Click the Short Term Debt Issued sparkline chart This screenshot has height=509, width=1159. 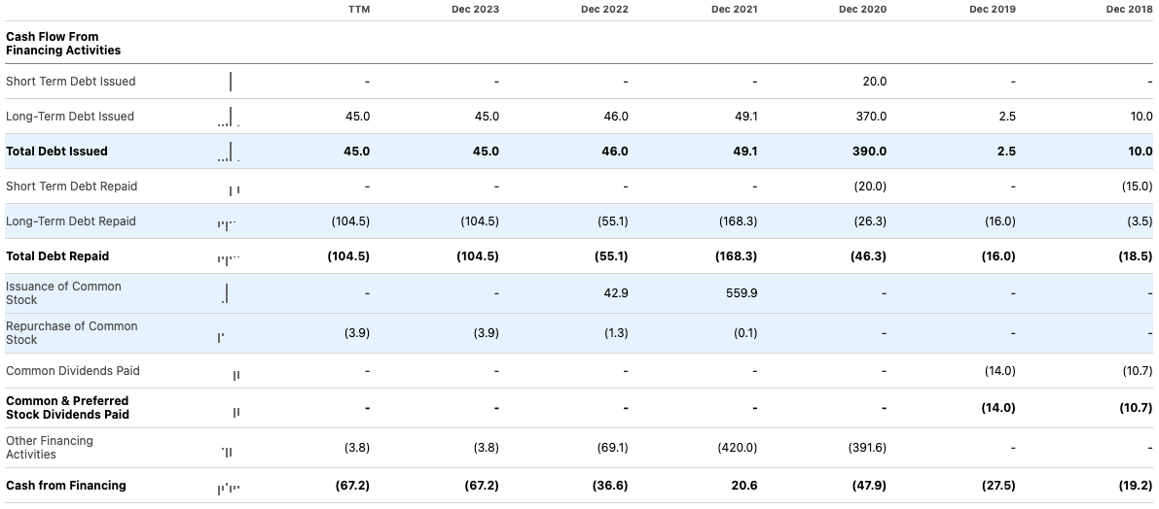point(231,82)
